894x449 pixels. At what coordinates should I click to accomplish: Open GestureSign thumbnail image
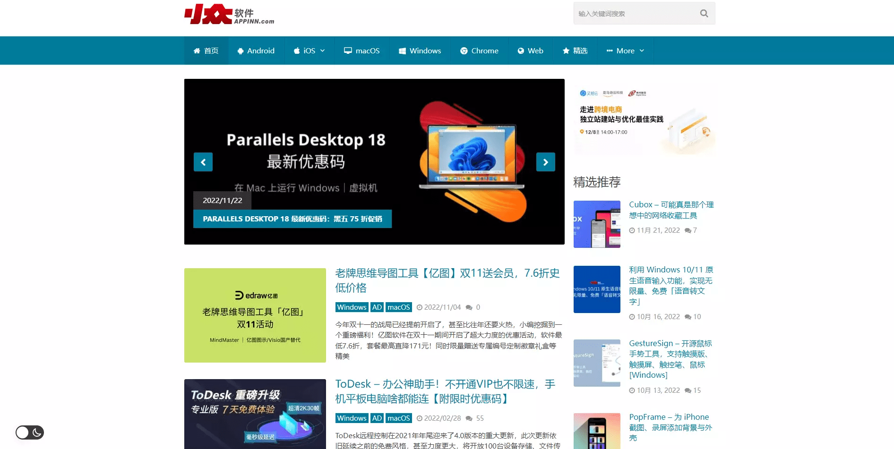(x=597, y=363)
